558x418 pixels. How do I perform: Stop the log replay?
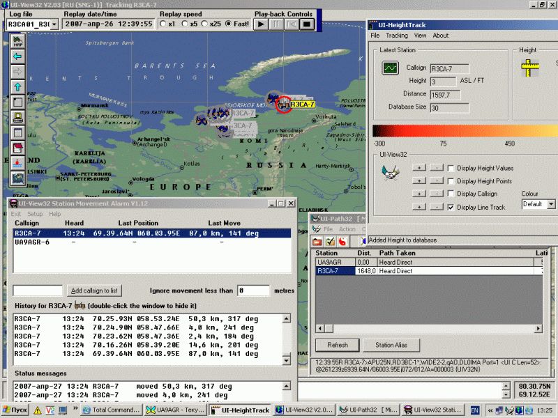[x=307, y=24]
